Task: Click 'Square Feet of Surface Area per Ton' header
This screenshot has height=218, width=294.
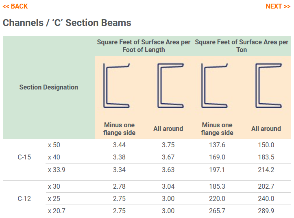Action: click(242, 46)
